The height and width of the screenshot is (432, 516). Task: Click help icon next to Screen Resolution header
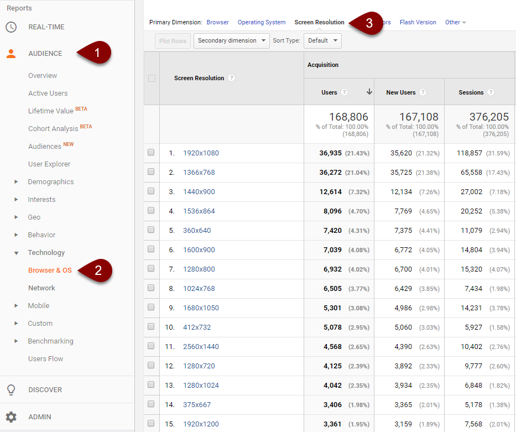(232, 78)
